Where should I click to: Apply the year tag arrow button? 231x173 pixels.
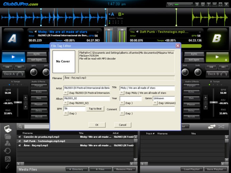tap(122, 103)
